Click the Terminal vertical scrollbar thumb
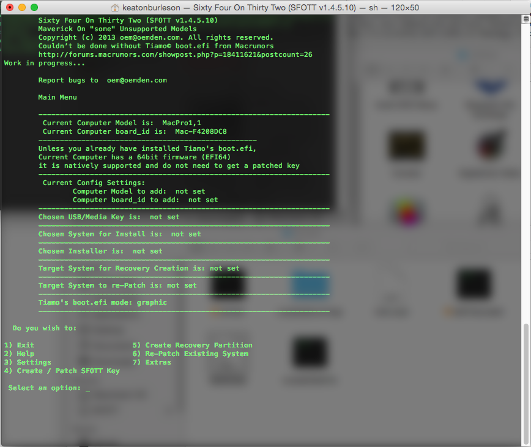 [525, 384]
